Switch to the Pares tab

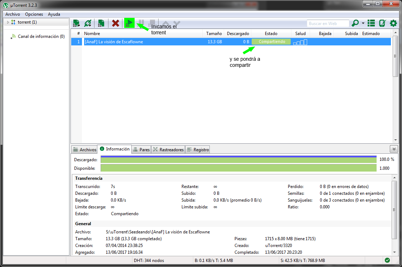(141, 149)
